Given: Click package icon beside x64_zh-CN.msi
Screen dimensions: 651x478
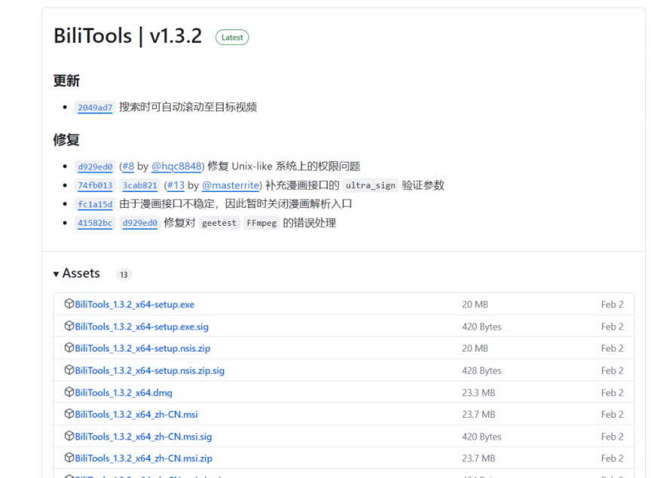Looking at the screenshot, I should [x=69, y=414].
